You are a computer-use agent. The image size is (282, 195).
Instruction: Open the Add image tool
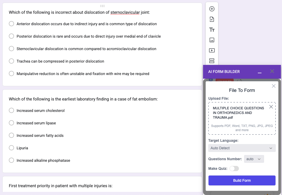[212, 40]
